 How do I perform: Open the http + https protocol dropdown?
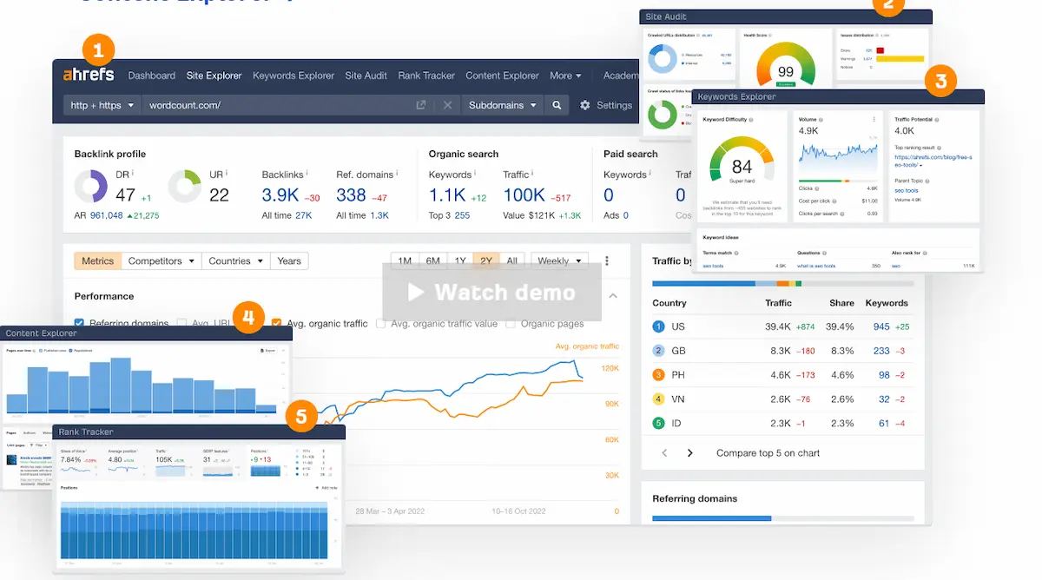102,105
